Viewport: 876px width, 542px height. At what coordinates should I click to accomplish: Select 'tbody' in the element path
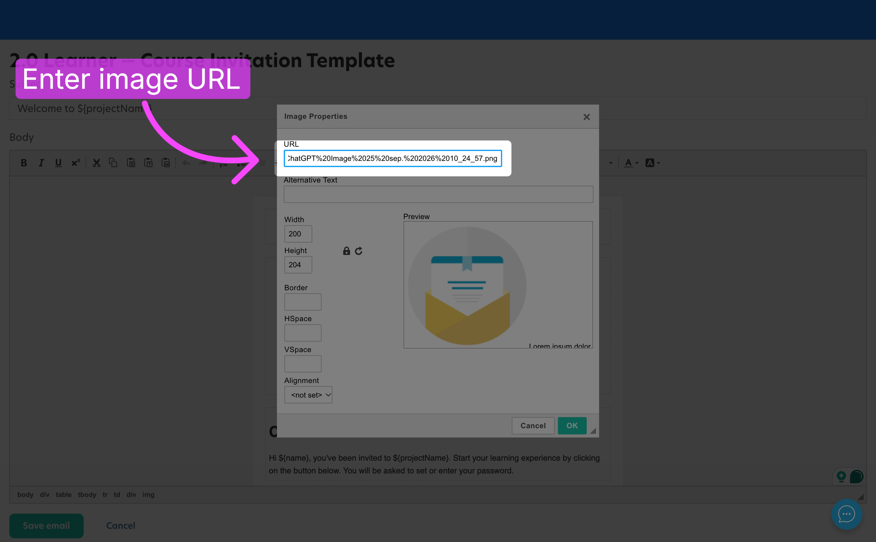(x=87, y=495)
